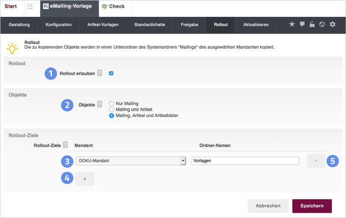
Task: Click help icon next to Rollout erlauben
Action: pyautogui.click(x=99, y=73)
